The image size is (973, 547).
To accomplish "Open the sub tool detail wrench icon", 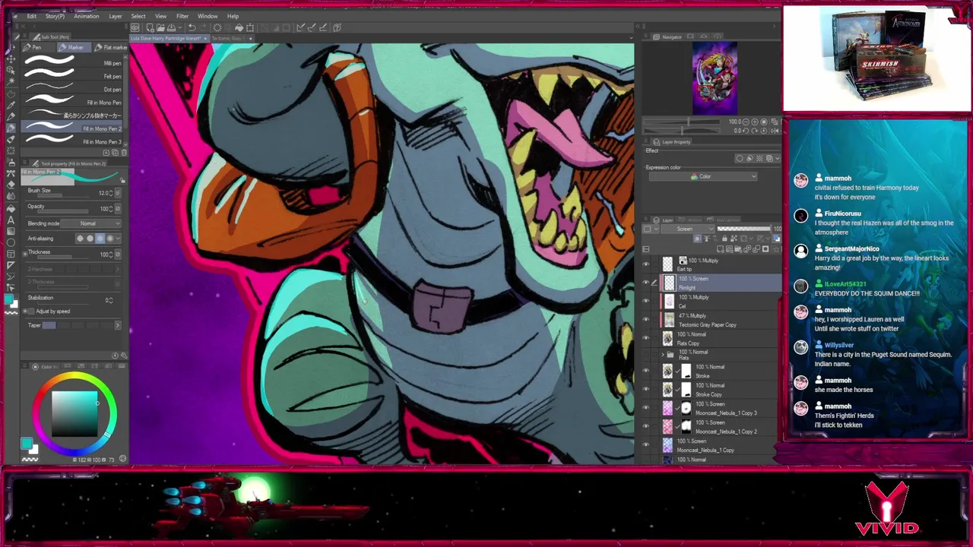I will point(124,355).
